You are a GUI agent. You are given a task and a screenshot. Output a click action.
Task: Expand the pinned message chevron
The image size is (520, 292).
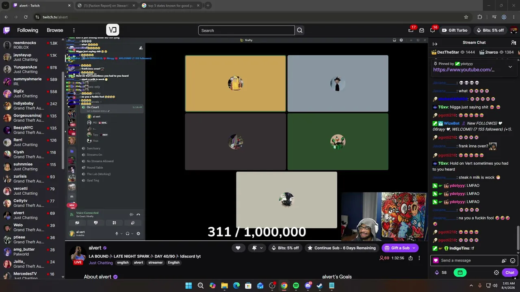(510, 67)
